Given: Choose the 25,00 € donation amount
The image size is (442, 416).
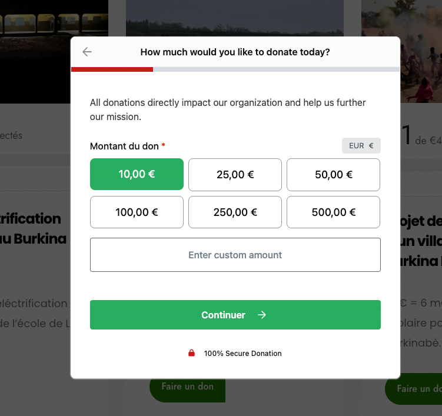Looking at the screenshot, I should pyautogui.click(x=235, y=174).
